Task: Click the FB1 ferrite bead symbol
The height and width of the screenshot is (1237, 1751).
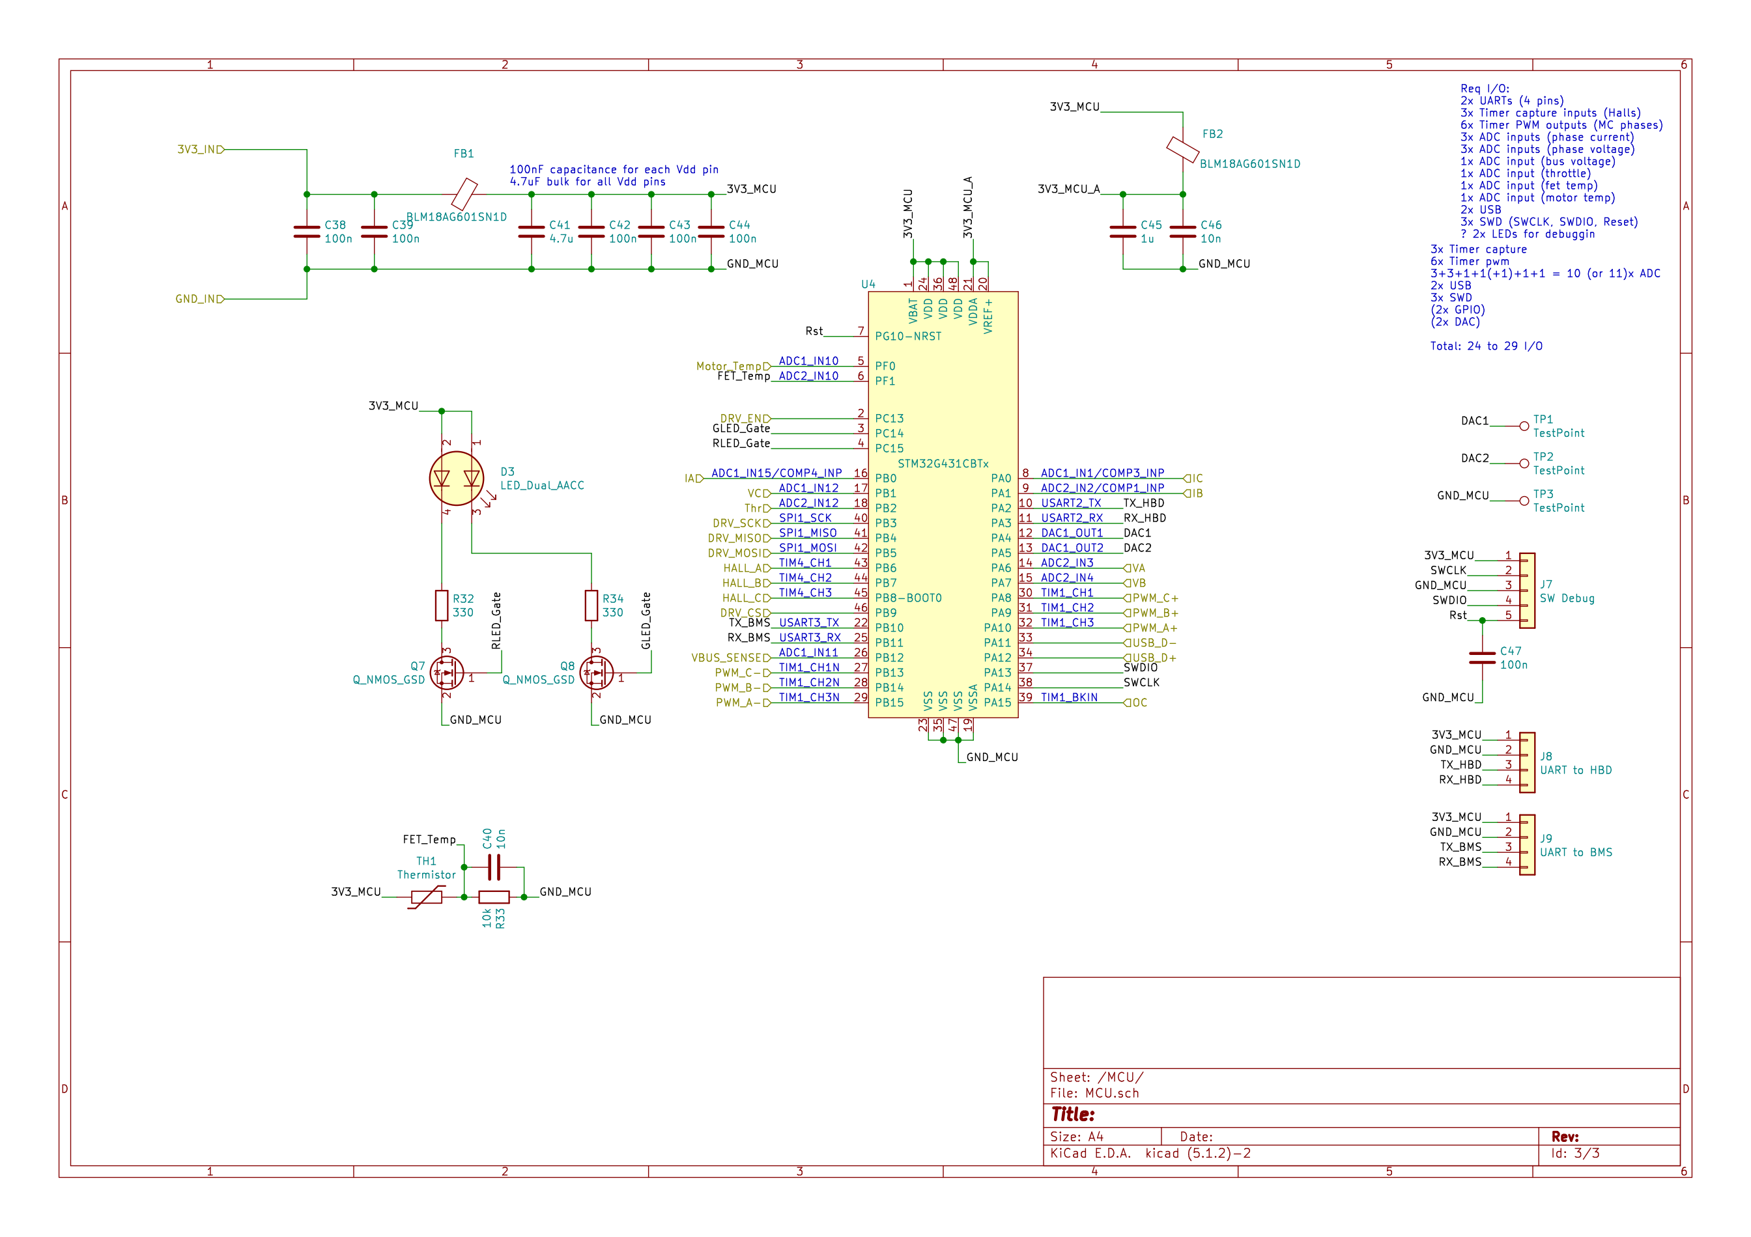Action: pos(464,193)
